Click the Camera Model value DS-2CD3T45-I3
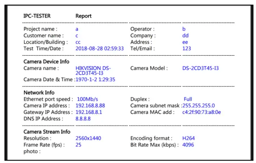 click(x=201, y=68)
